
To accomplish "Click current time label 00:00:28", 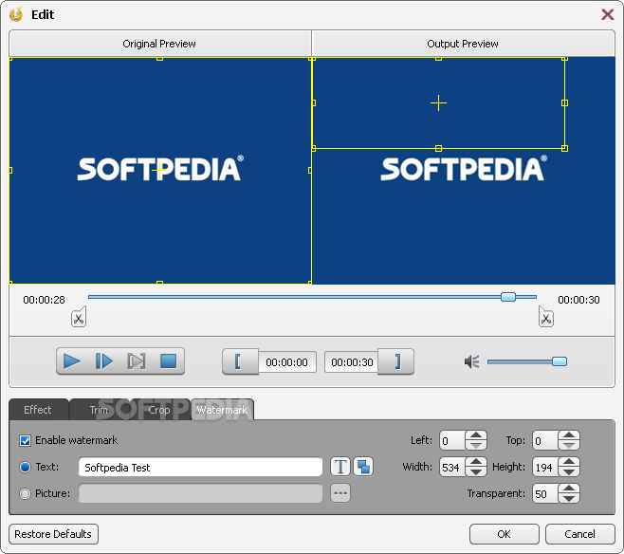I will click(x=44, y=300).
